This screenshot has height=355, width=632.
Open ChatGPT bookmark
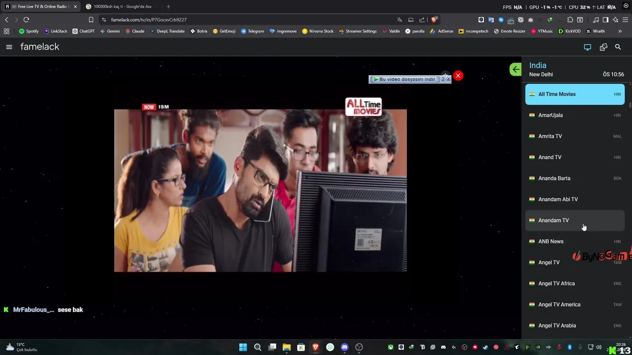[x=83, y=31]
